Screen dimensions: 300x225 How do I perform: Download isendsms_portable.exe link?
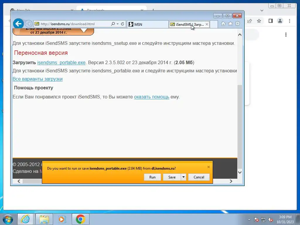click(x=61, y=63)
